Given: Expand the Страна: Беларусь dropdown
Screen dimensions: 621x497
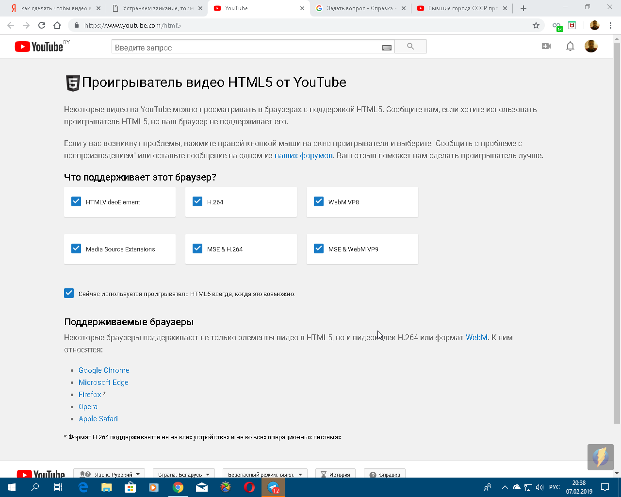Looking at the screenshot, I should 183,474.
